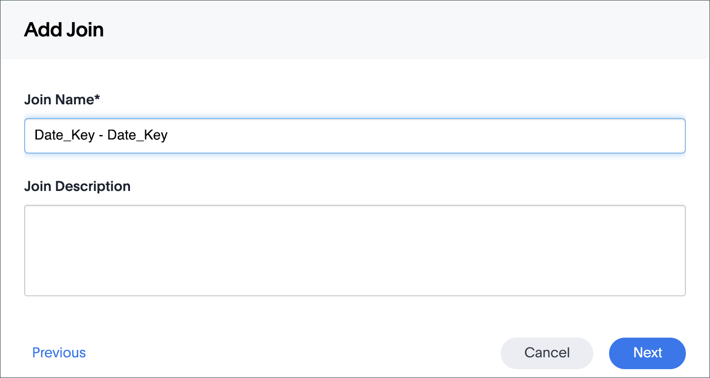The image size is (710, 378).
Task: Click the first "Date_Key" word in Join Name
Action: [x=65, y=135]
